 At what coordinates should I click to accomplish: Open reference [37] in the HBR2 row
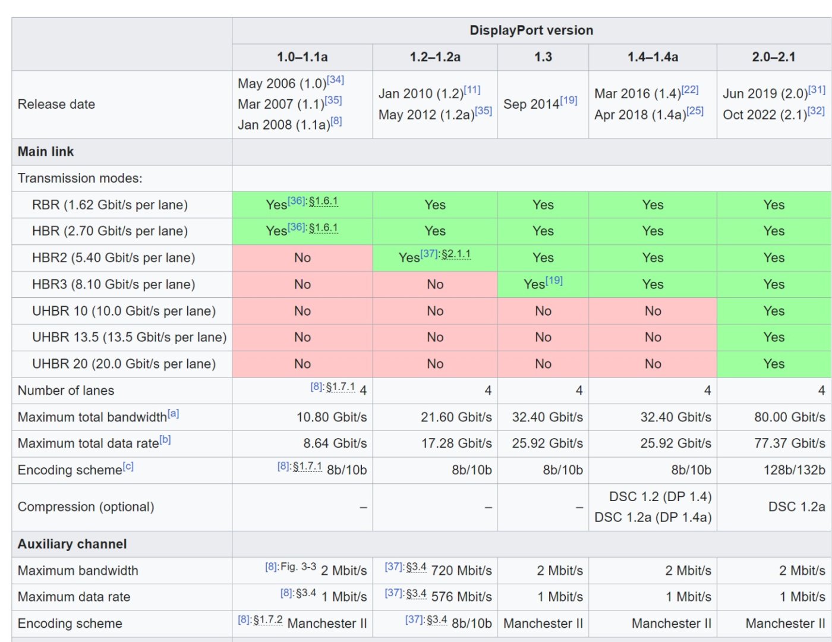tap(429, 254)
